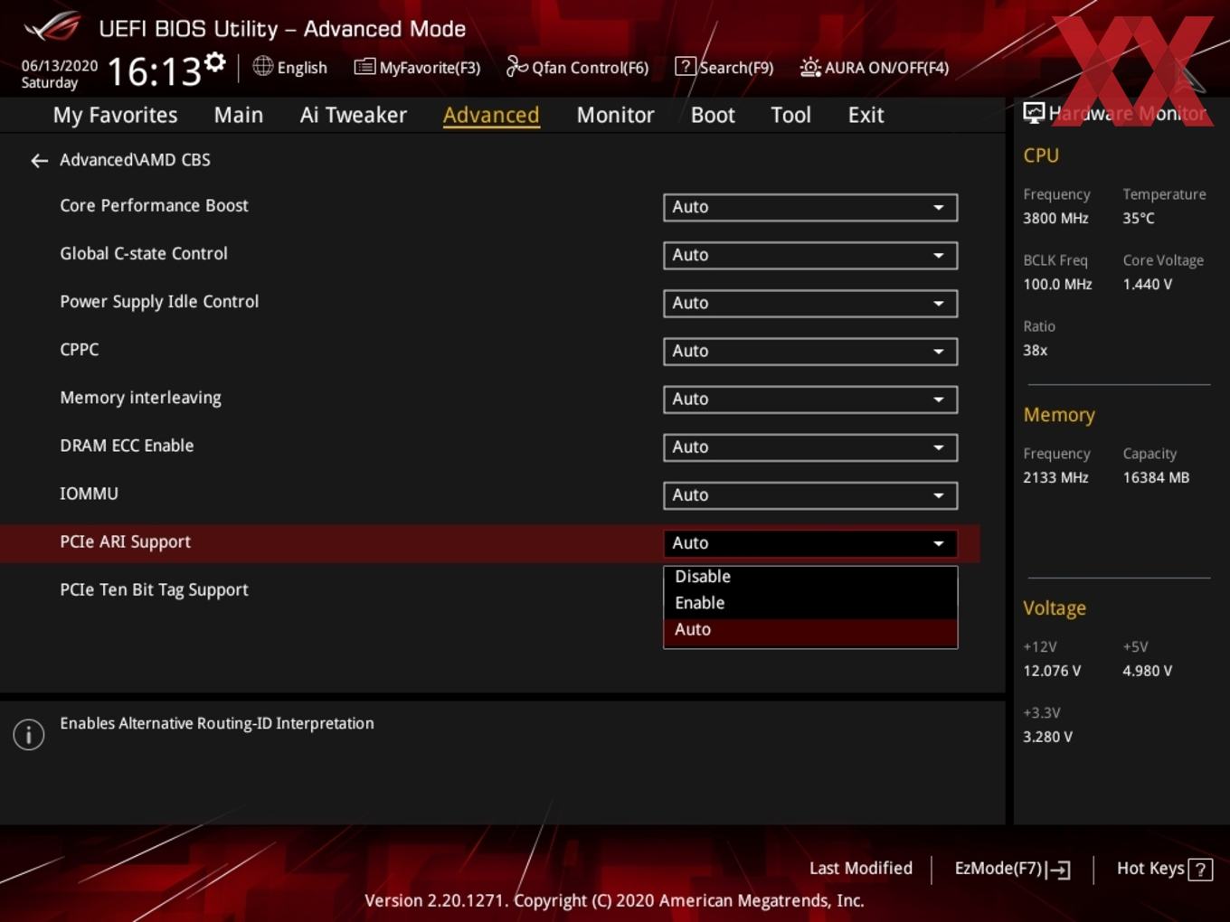Select Enable in the open list
The image size is (1230, 922).
(810, 603)
